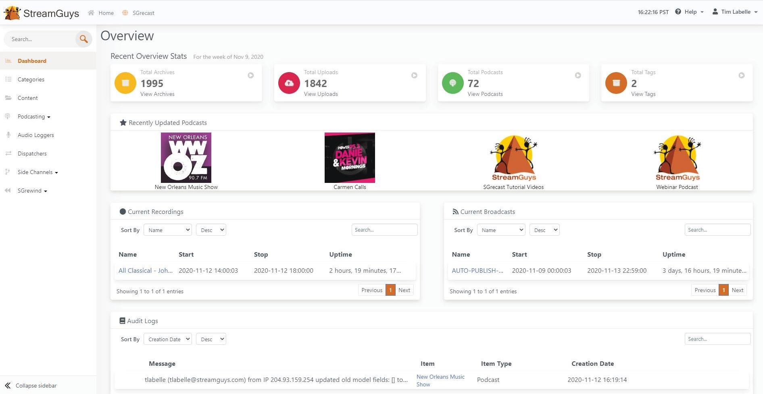The width and height of the screenshot is (763, 394).
Task: Click the Podcasting sidebar icon
Action: [8, 116]
